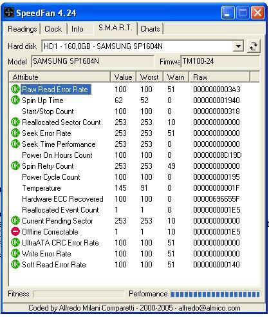269x317 pixels.
Task: Select the Seek Error Rate row
Action: click(x=134, y=133)
